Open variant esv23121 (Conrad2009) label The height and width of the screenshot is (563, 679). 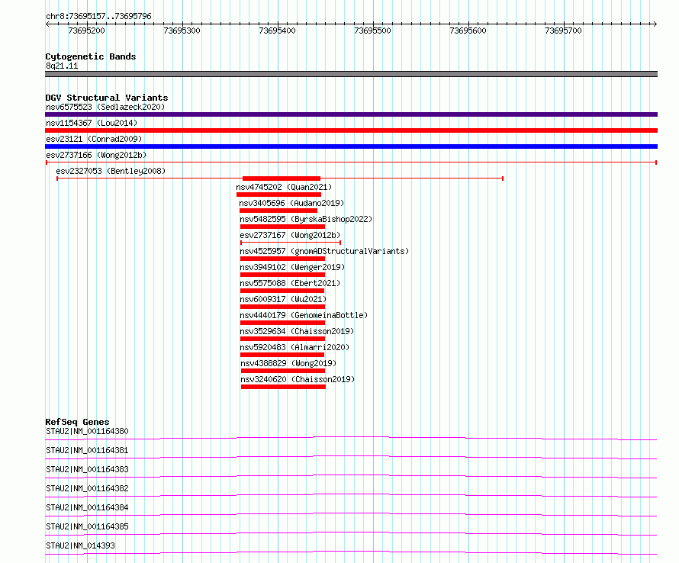94,139
